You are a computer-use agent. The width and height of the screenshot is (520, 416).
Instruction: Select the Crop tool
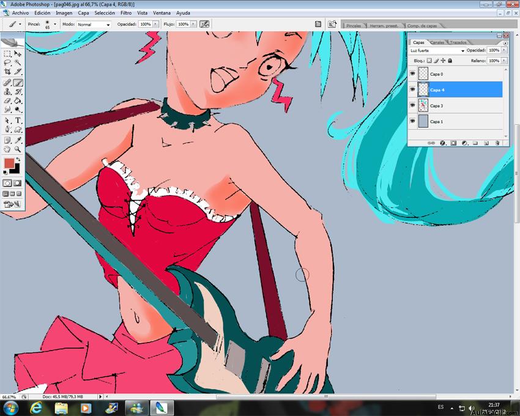point(7,72)
